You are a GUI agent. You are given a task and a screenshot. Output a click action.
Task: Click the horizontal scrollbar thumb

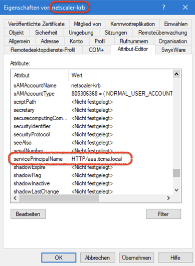59,198
